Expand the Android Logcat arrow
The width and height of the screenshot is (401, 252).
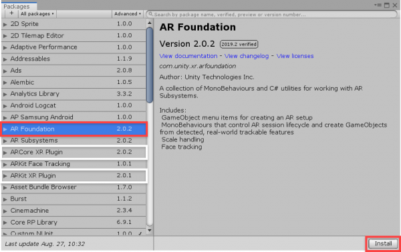(x=5, y=106)
